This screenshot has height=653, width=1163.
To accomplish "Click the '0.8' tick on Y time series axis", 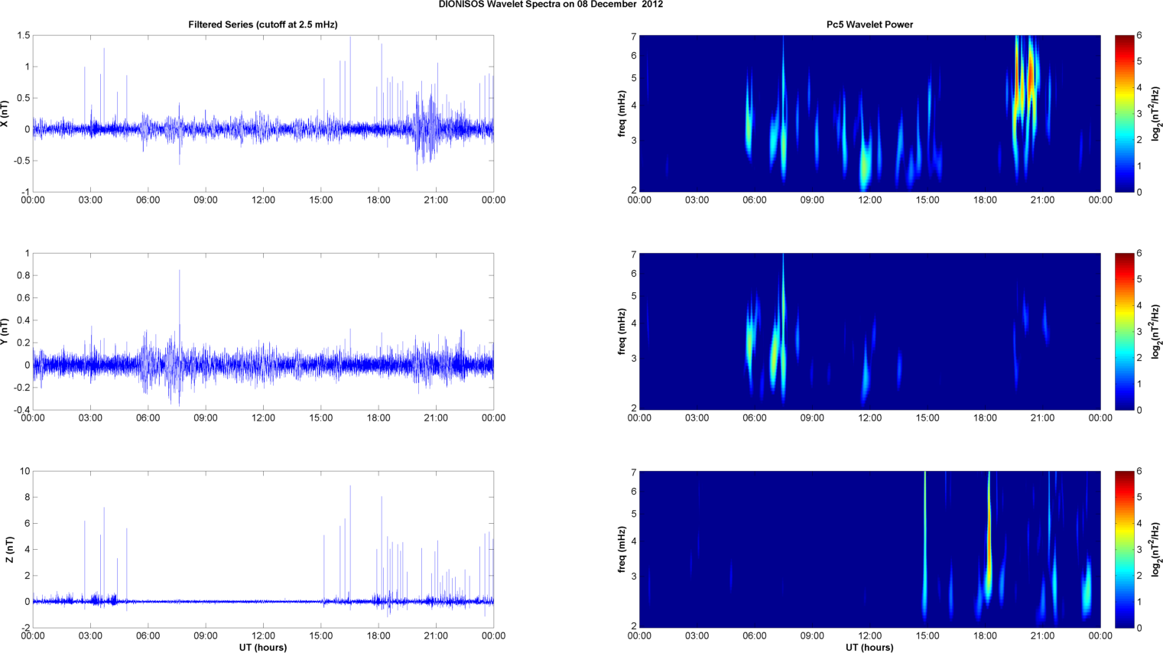I will (x=23, y=275).
